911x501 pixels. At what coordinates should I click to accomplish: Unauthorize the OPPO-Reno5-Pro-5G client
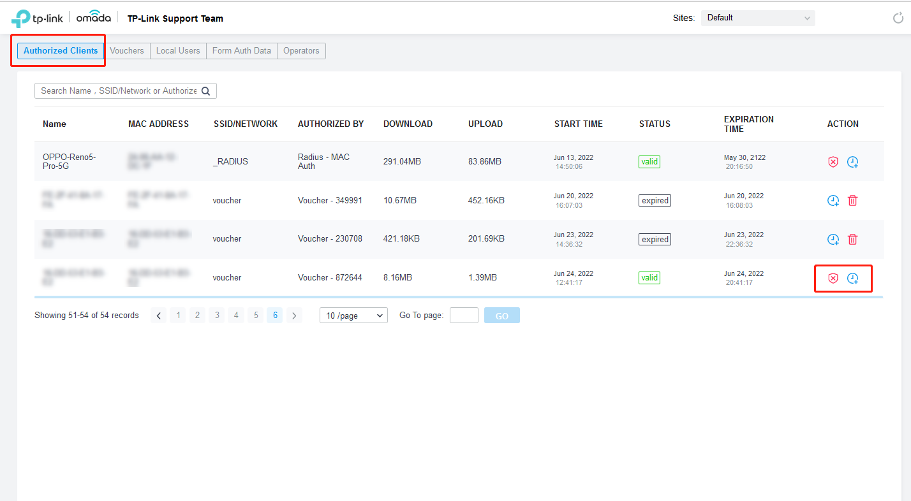tap(833, 162)
